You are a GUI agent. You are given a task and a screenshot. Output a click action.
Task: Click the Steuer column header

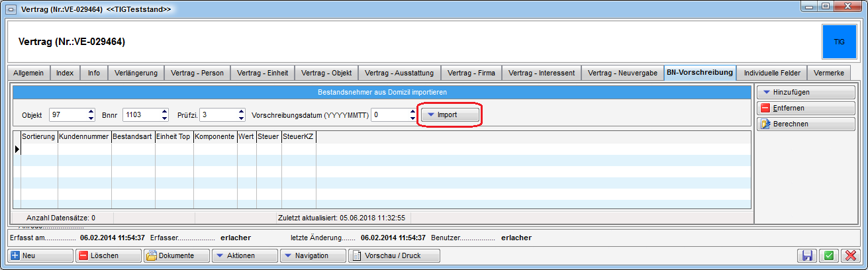pos(269,136)
